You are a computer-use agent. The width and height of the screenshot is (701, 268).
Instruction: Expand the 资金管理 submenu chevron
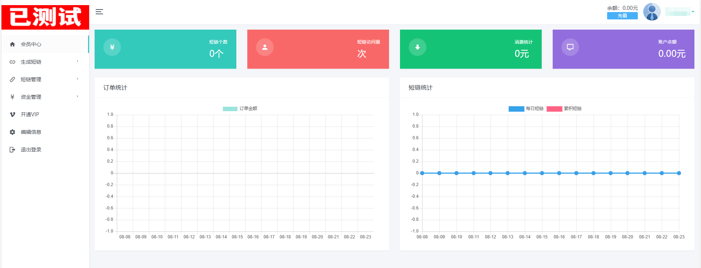coord(77,97)
